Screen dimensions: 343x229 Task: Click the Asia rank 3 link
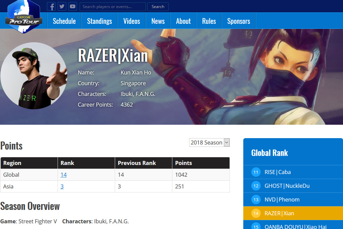coord(62,186)
